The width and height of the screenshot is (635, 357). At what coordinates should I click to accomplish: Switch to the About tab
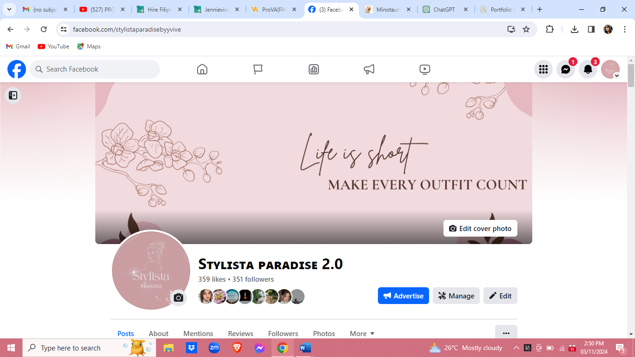(x=159, y=334)
